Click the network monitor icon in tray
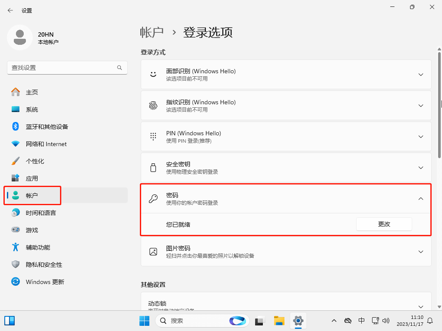Screen dimensions: 442x331 375,321
